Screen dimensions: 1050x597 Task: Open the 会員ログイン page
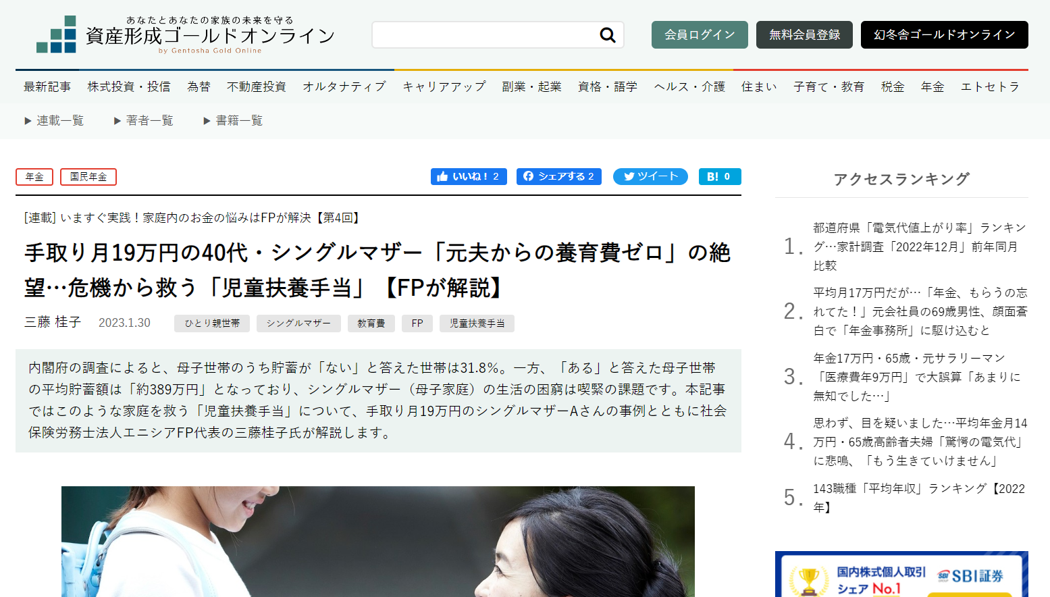click(700, 34)
